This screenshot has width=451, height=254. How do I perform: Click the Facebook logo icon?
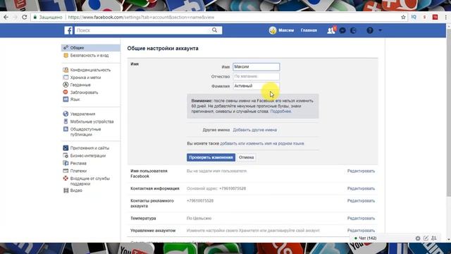click(x=68, y=30)
